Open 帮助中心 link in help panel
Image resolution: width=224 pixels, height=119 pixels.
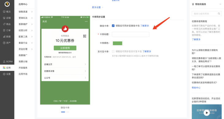tap(196, 88)
